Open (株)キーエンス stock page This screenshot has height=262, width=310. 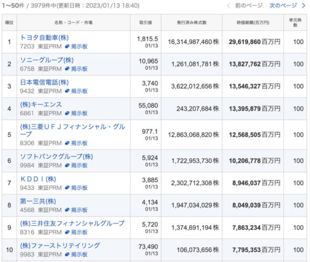41,105
